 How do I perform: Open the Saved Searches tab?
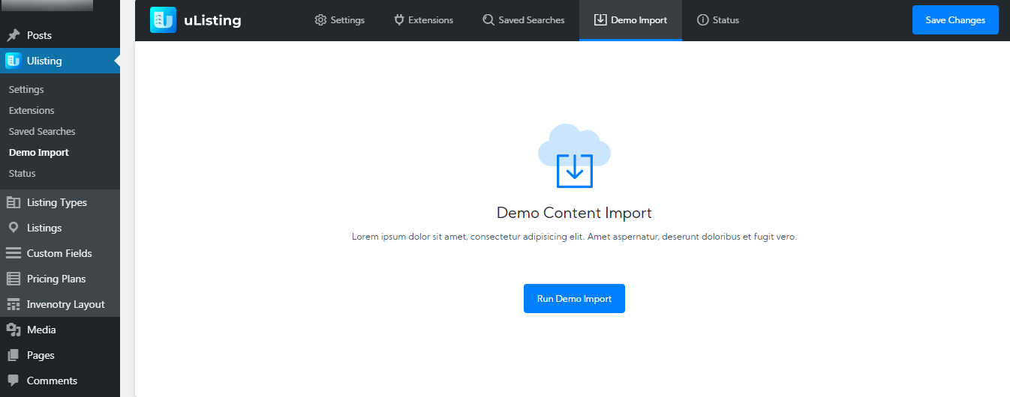click(x=523, y=20)
